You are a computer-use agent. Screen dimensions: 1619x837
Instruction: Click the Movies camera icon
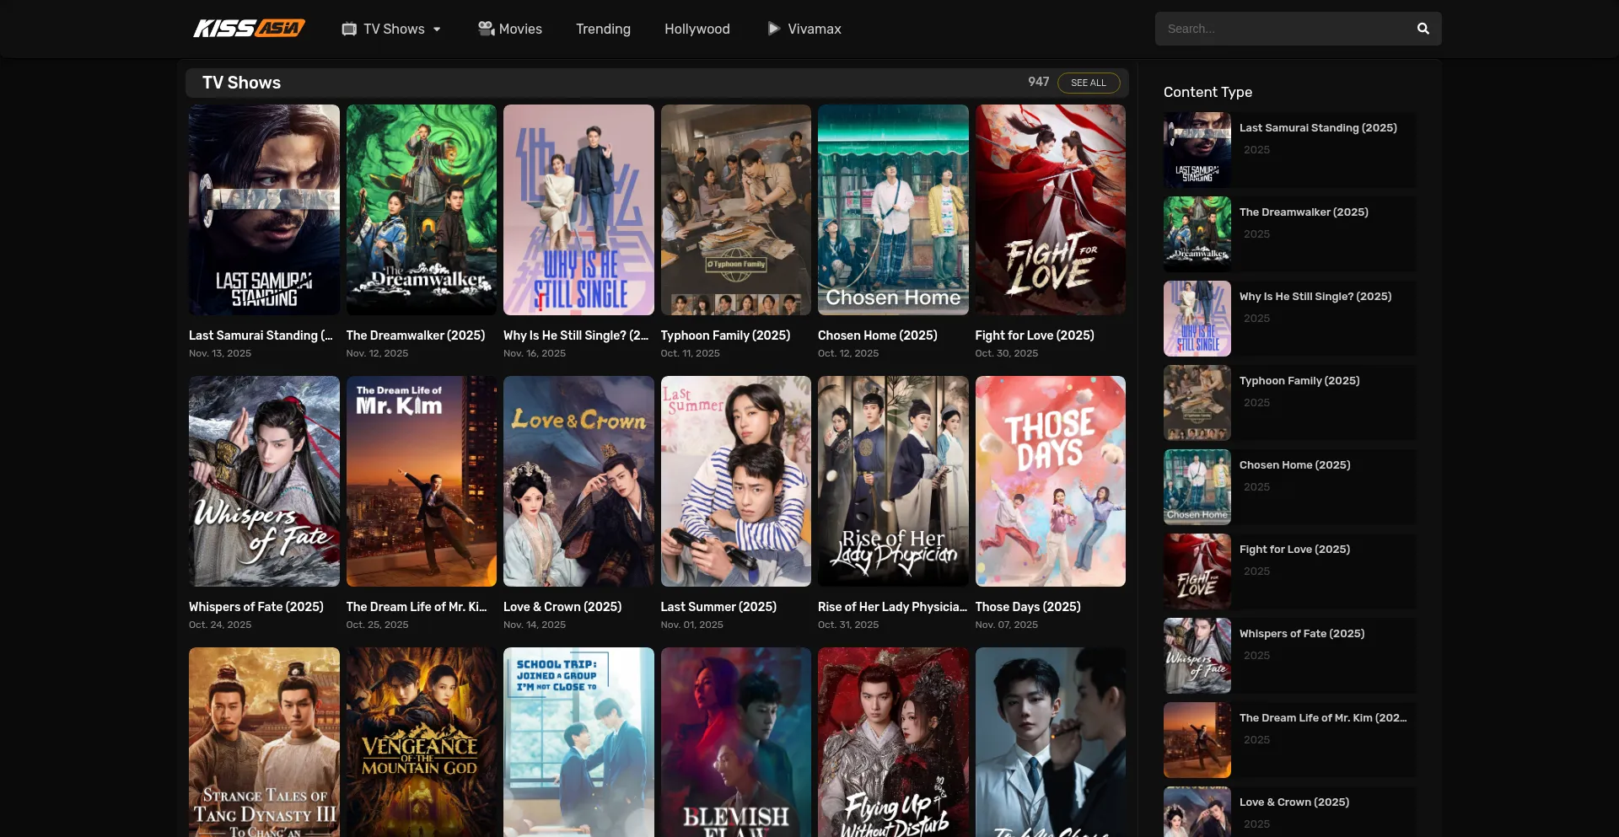pos(486,29)
